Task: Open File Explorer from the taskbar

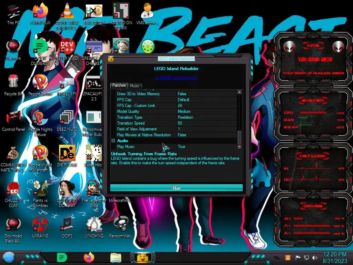Action: [116, 257]
